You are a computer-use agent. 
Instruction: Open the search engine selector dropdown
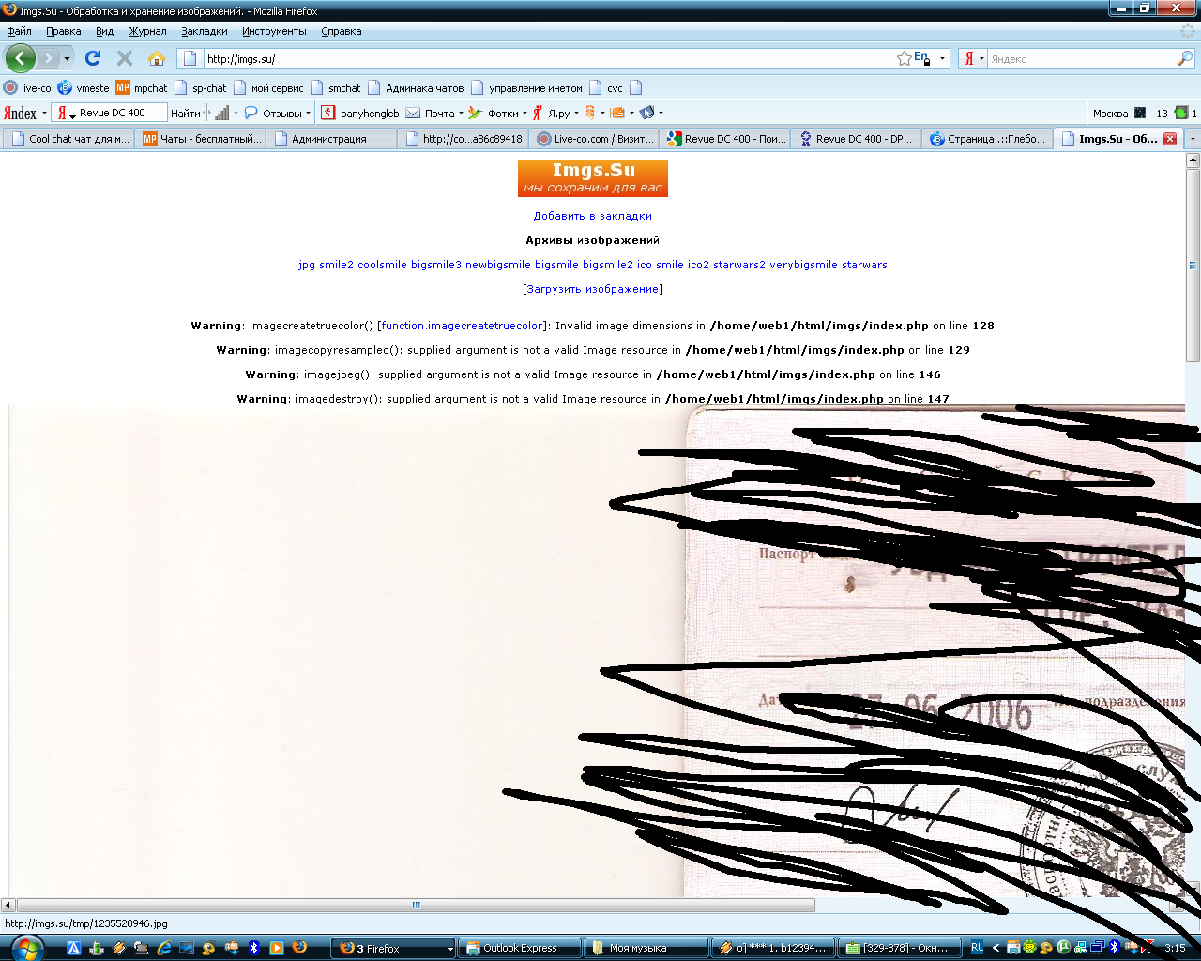pyautogui.click(x=974, y=58)
